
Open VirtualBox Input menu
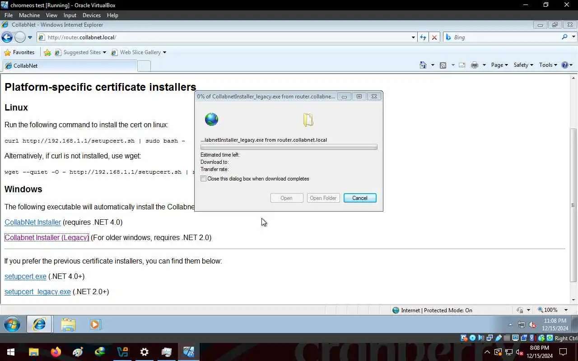(x=70, y=15)
